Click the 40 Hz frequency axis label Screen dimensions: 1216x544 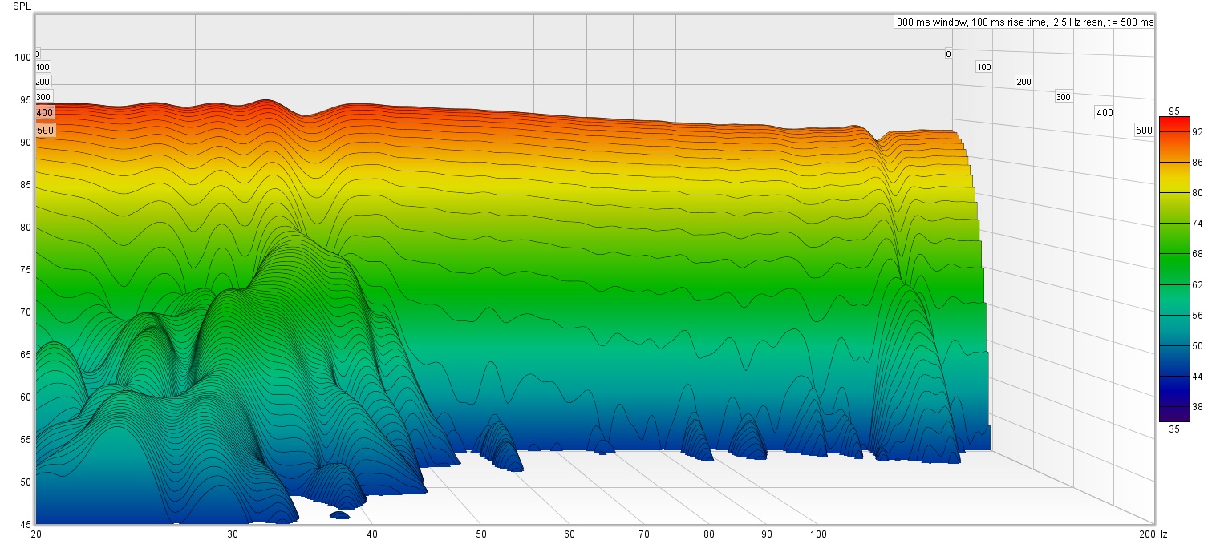pos(371,534)
